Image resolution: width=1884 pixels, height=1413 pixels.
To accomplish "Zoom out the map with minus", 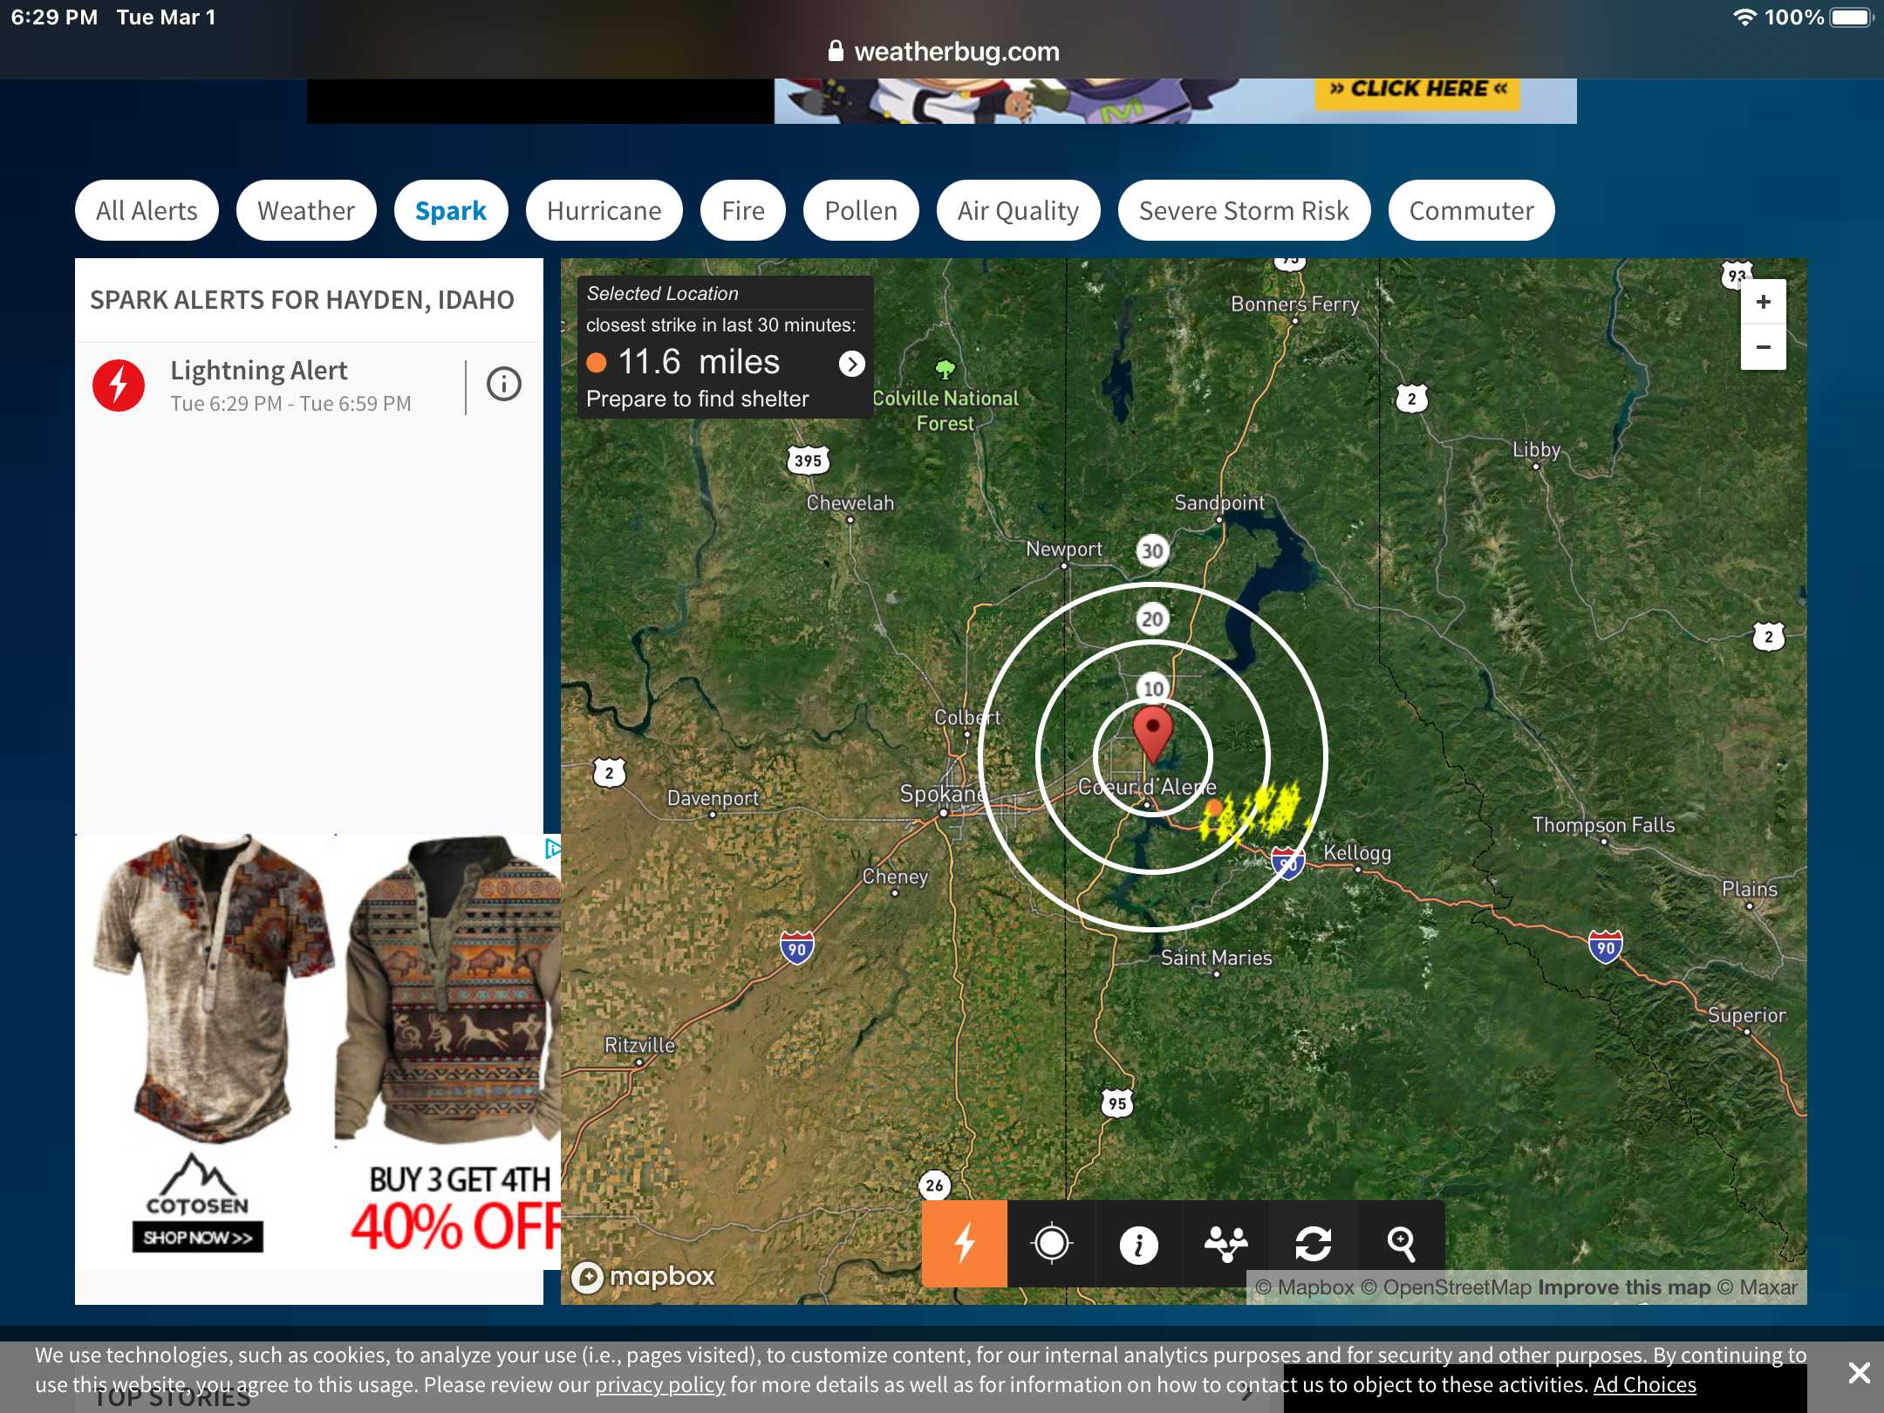I will point(1763,347).
